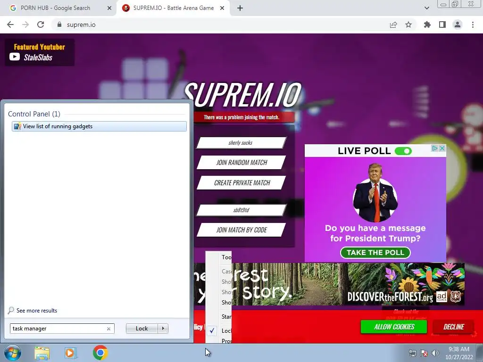Toggle the checked Lock entry in context menu
This screenshot has width=483, height=362.
click(x=219, y=330)
